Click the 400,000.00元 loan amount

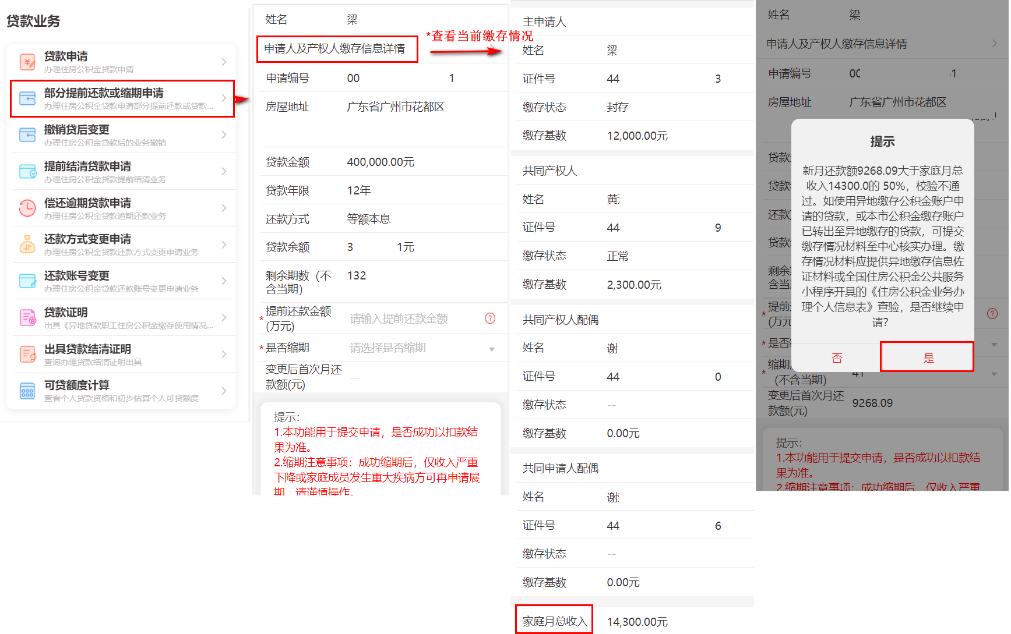point(381,162)
